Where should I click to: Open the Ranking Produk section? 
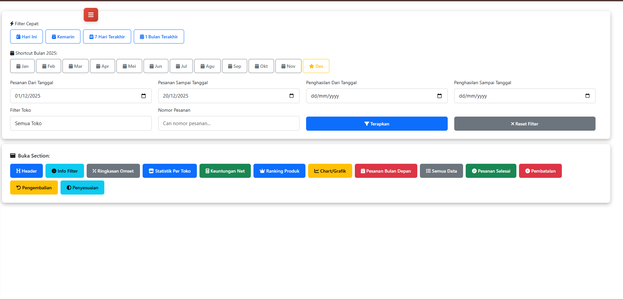(279, 171)
